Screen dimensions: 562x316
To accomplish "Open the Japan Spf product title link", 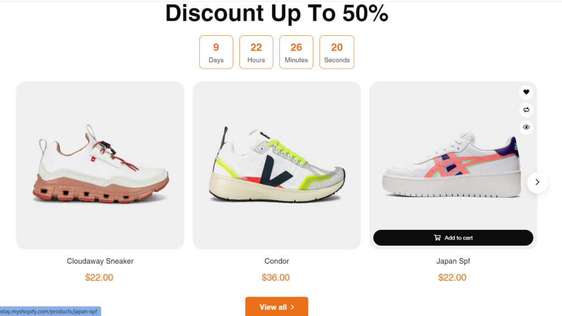I will pyautogui.click(x=453, y=261).
